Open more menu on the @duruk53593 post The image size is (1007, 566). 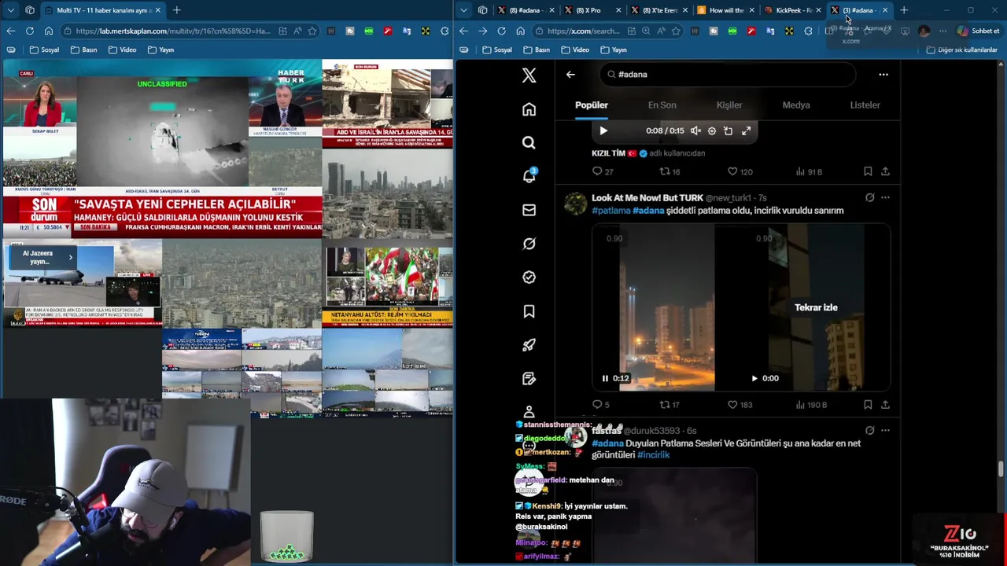[885, 430]
